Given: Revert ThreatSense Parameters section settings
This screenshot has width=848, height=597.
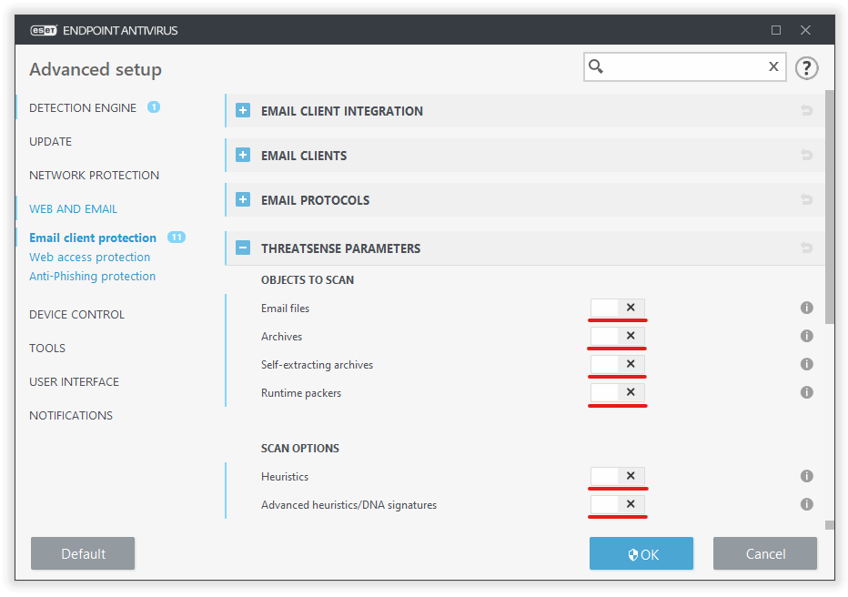Looking at the screenshot, I should tap(806, 248).
